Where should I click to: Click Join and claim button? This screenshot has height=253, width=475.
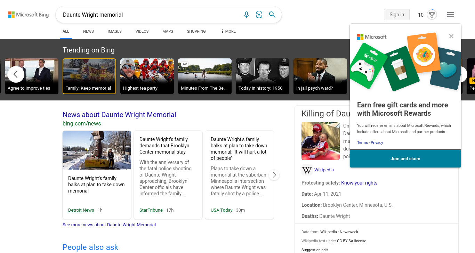(x=405, y=159)
